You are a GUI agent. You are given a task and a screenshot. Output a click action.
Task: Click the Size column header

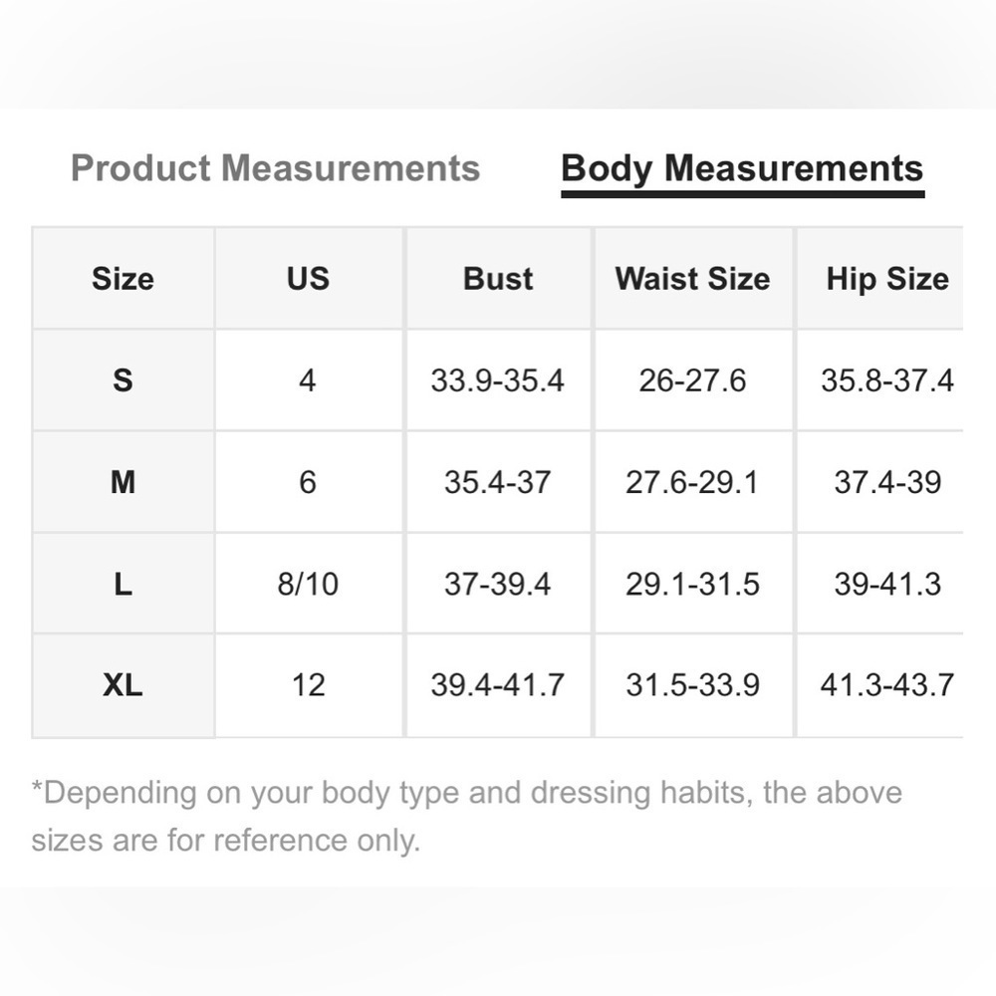tap(123, 279)
